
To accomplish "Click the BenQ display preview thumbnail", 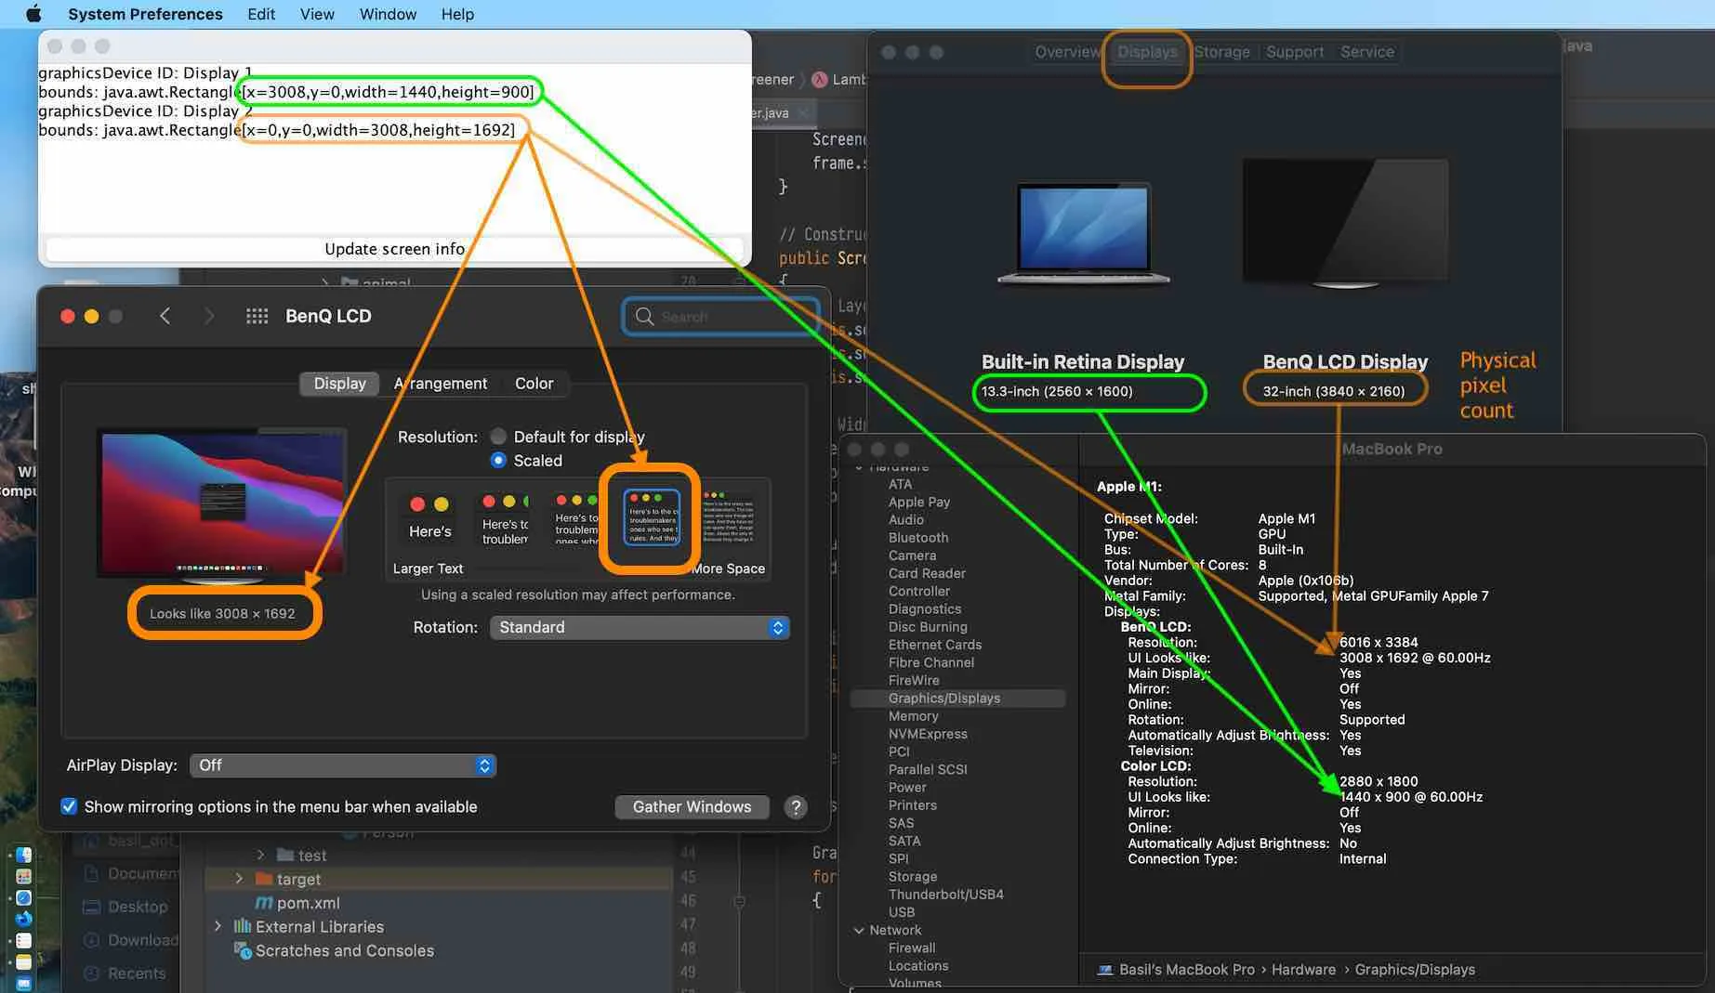I will 221,506.
